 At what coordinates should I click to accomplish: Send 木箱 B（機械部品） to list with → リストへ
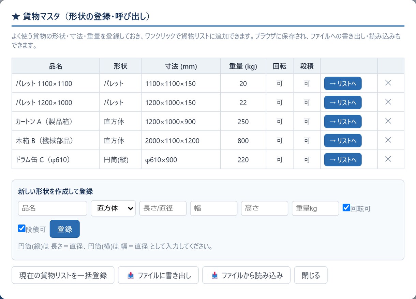343,141
